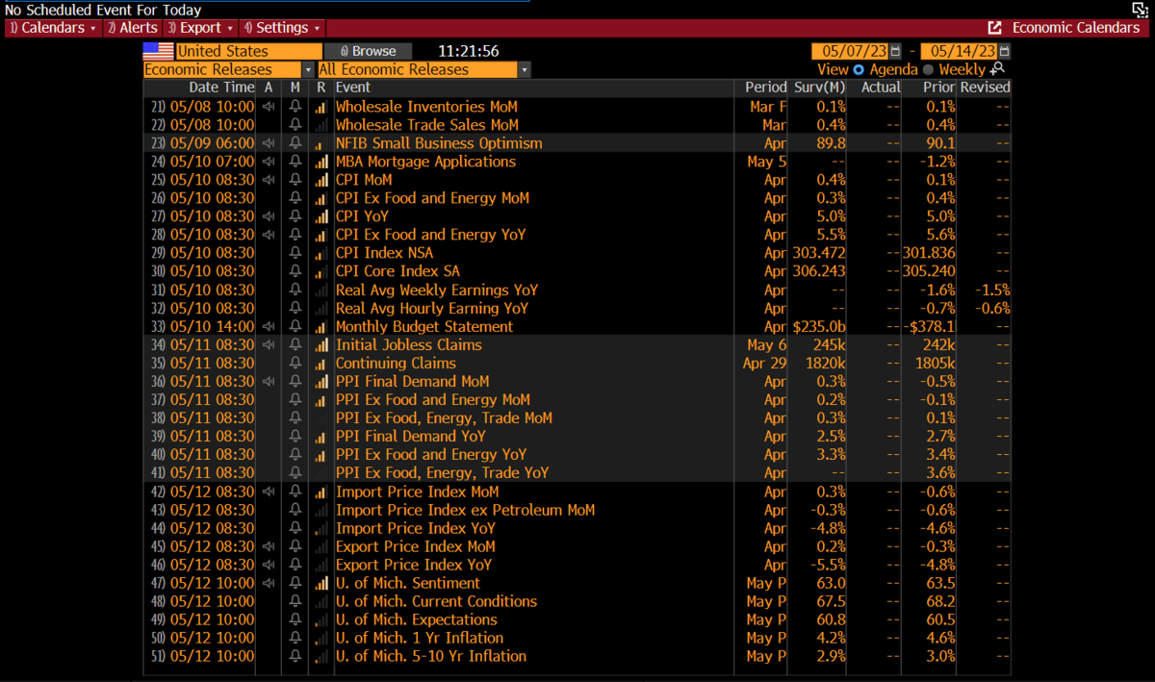Viewport: 1155px width, 682px height.
Task: Open the Real Avg Weekly Earnings YoY event
Action: pos(436,290)
